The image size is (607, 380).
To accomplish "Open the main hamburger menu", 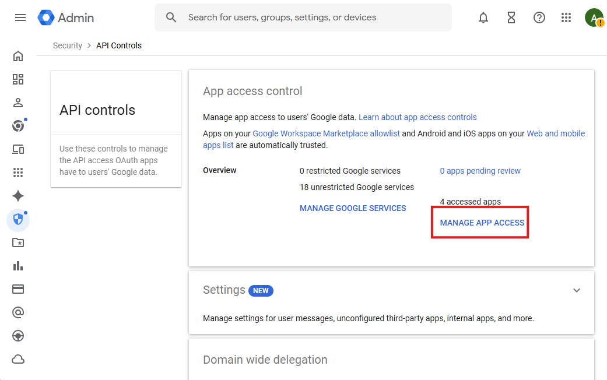I will coord(20,17).
